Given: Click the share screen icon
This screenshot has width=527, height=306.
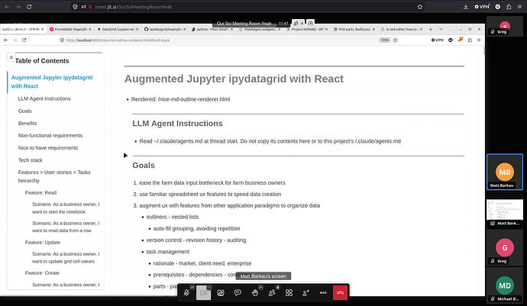Looking at the screenshot, I should tap(221, 293).
